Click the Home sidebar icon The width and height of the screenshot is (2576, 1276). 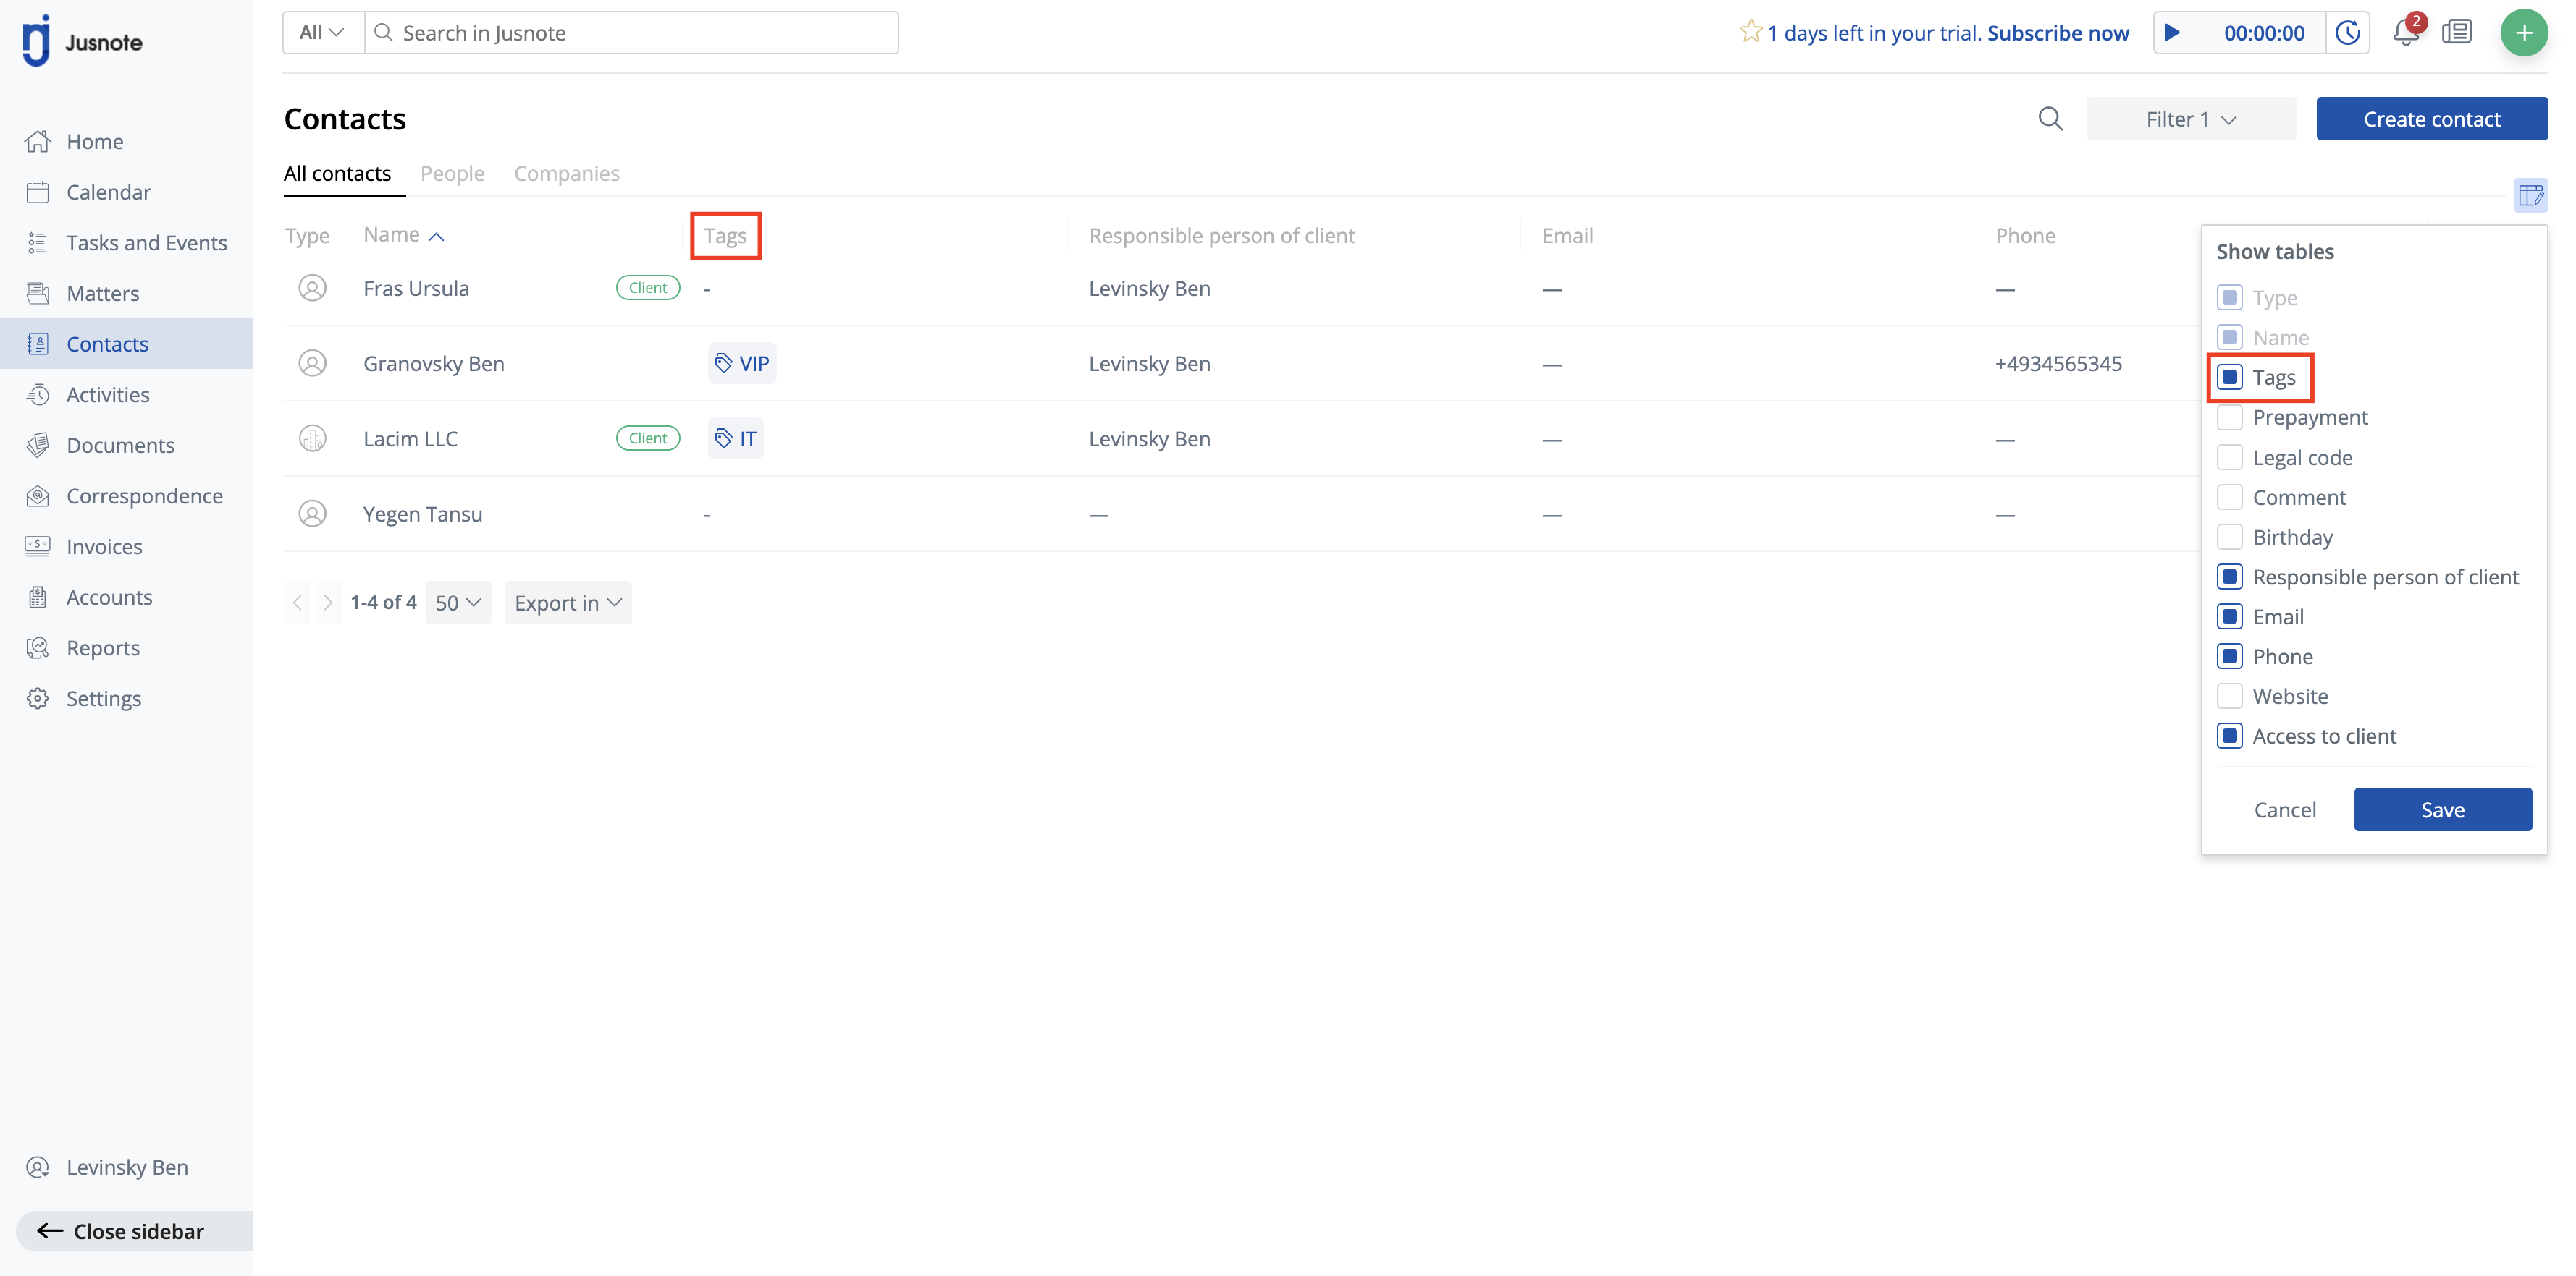38,141
